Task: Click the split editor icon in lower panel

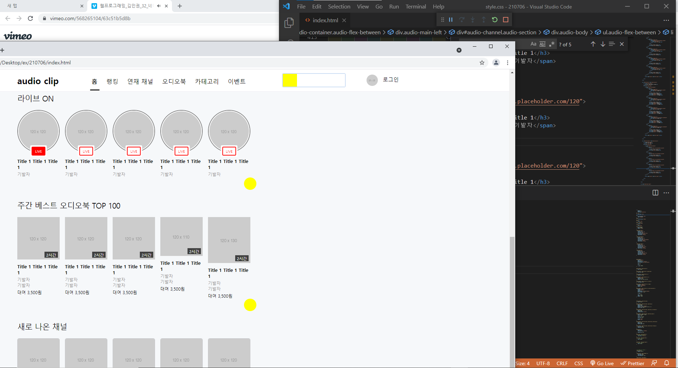Action: pos(655,193)
